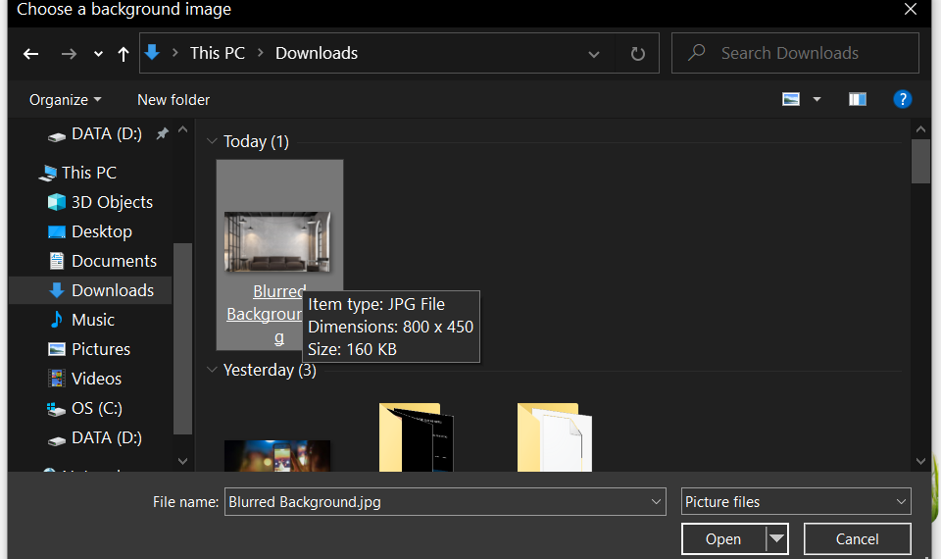This screenshot has height=559, width=941.
Task: Select the folder containing white pages
Action: click(555, 437)
